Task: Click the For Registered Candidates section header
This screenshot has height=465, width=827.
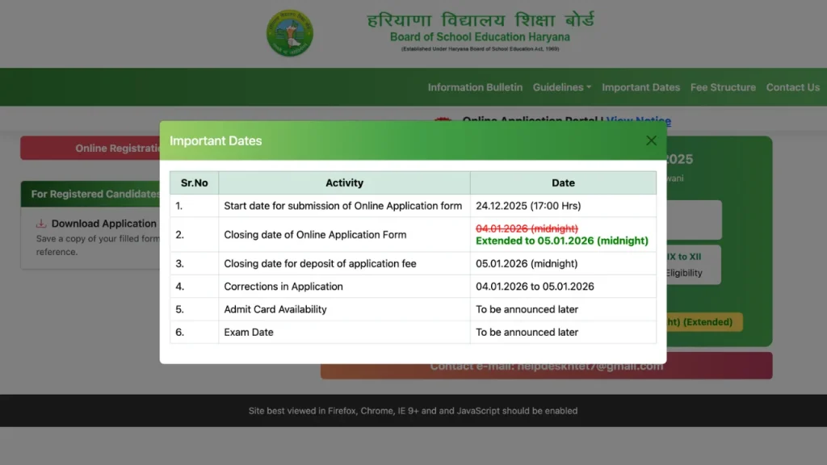Action: [x=90, y=194]
